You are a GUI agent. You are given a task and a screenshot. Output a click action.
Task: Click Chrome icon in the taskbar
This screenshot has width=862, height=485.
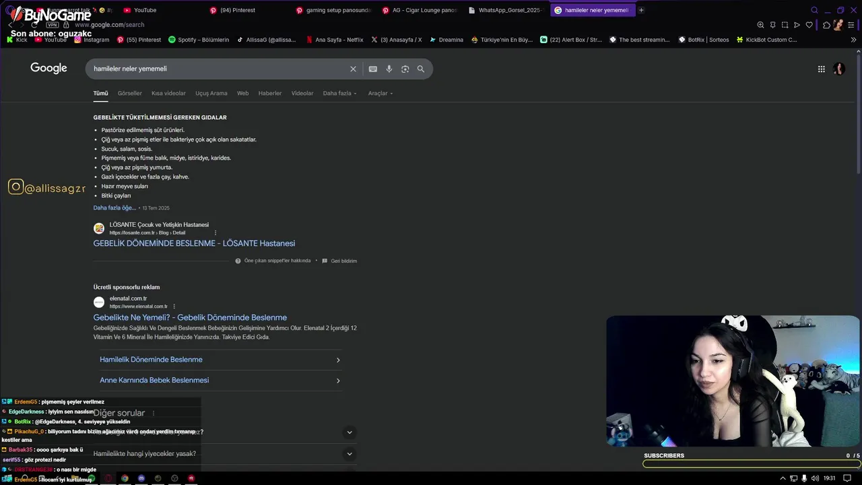(x=125, y=478)
